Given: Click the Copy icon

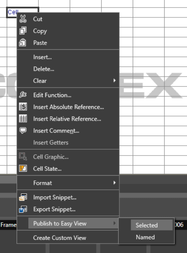Looking at the screenshot, I should coord(23,31).
